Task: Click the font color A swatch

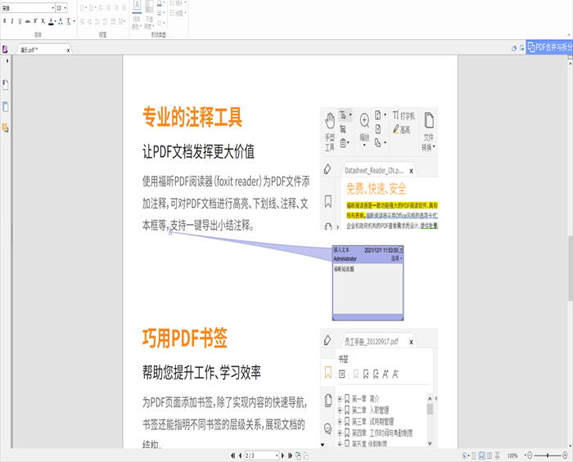Action: tap(51, 21)
